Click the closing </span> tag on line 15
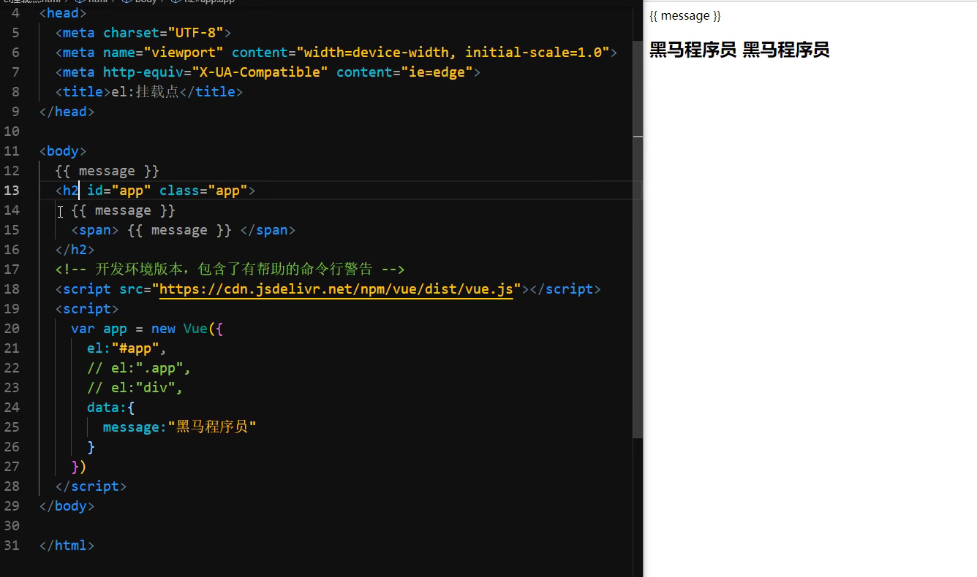This screenshot has height=577, width=977. pyautogui.click(x=268, y=230)
